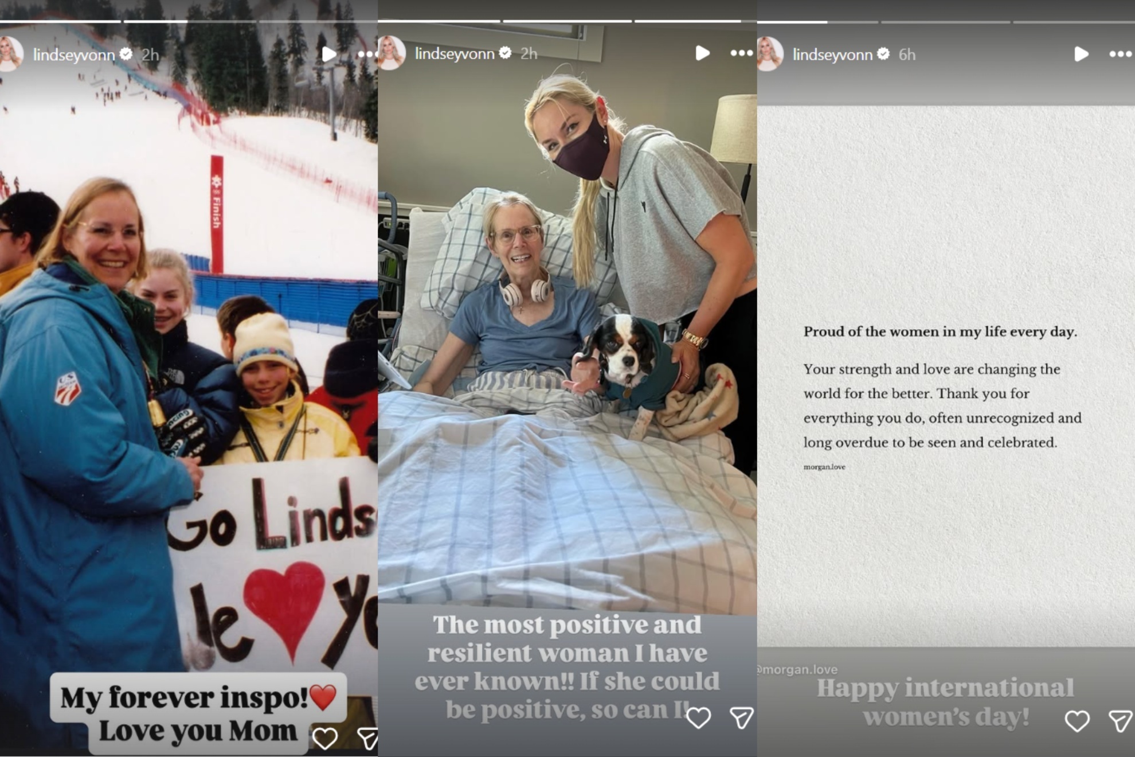Share the first story using the paper-plane icon

(x=367, y=739)
